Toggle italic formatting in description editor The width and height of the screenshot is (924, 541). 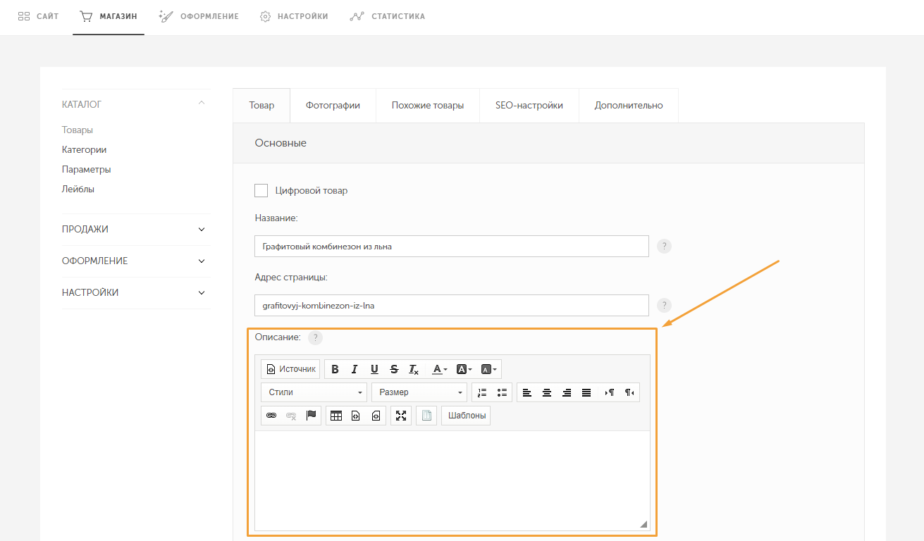355,369
